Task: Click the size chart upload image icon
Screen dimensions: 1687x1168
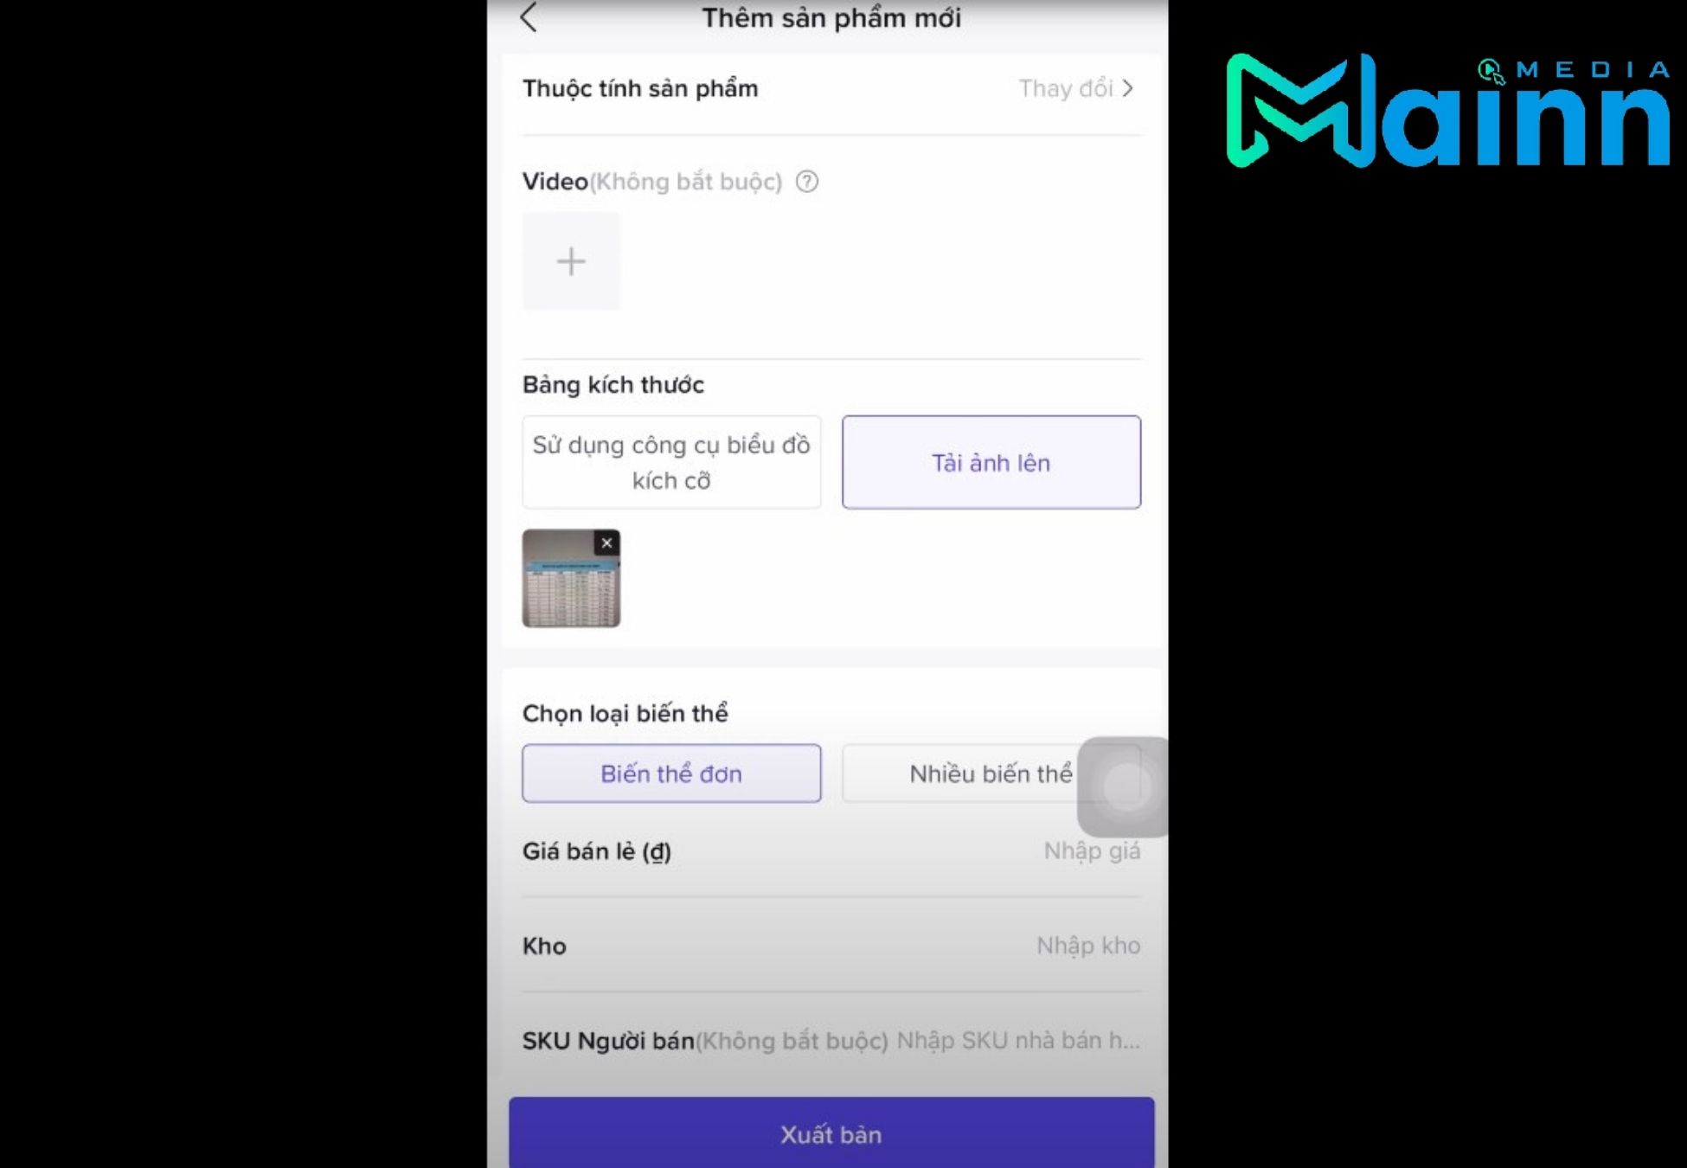Action: (990, 461)
